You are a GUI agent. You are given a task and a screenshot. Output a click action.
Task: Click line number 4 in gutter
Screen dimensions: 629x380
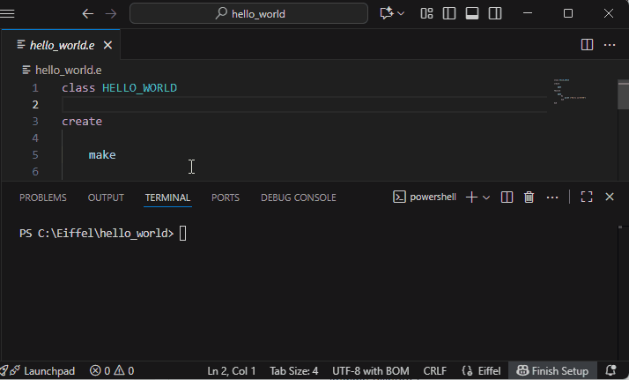35,138
